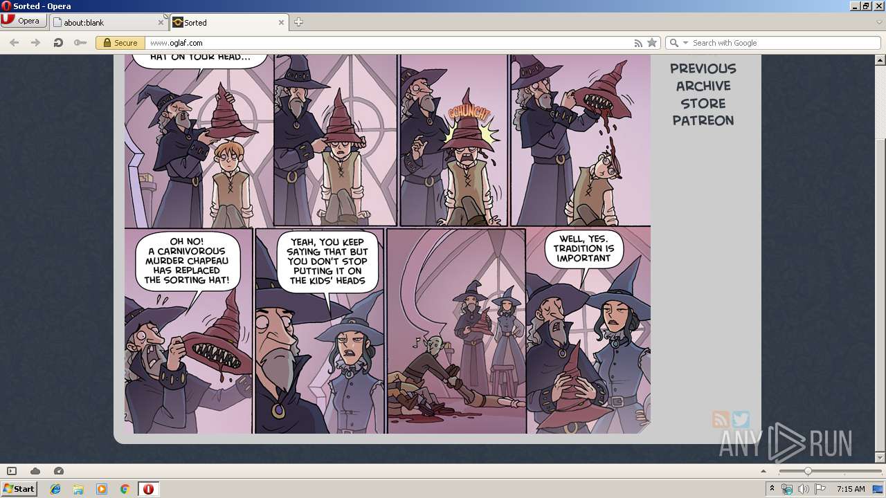This screenshot has width=886, height=498.
Task: Open the ARCHIVE link
Action: pyautogui.click(x=703, y=86)
